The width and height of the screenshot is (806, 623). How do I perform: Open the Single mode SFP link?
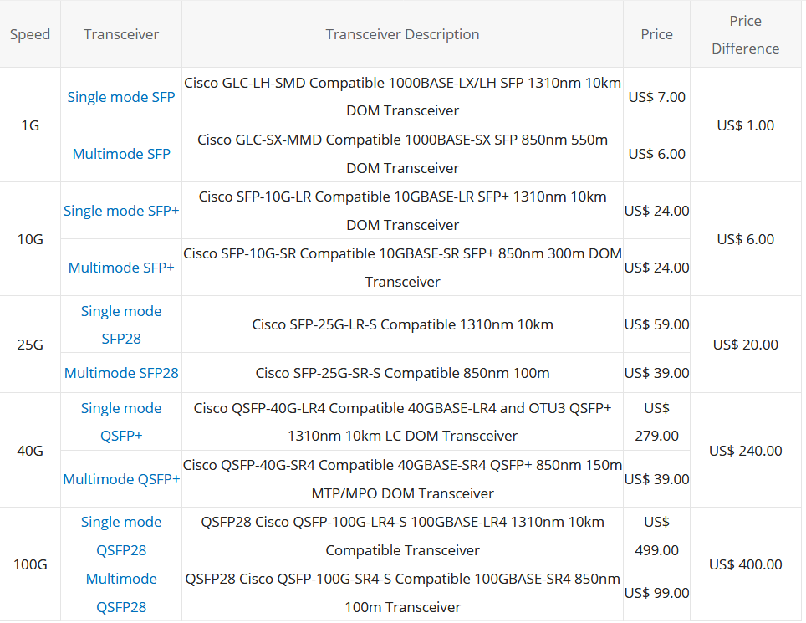120,97
